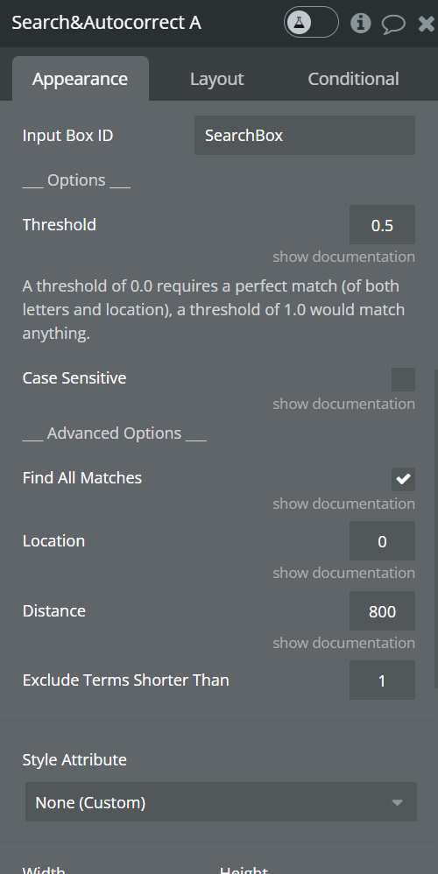Uncheck the Find All Matches checkbox
438x874 pixels.
pos(404,479)
